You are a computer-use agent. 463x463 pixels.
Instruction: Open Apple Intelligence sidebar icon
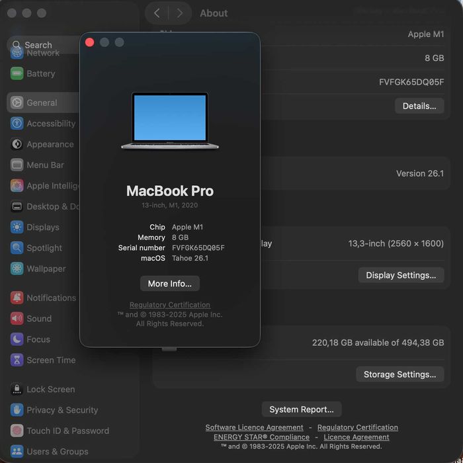17,185
